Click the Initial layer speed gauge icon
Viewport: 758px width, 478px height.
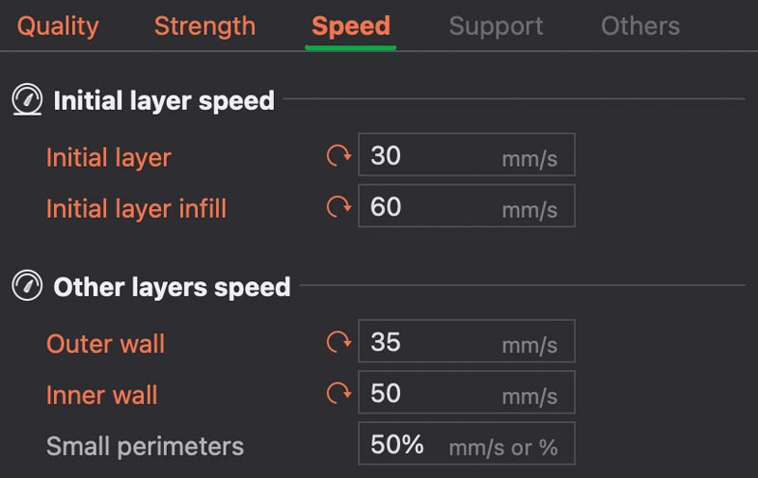27,99
